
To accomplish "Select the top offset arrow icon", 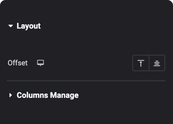I will coord(141,63).
